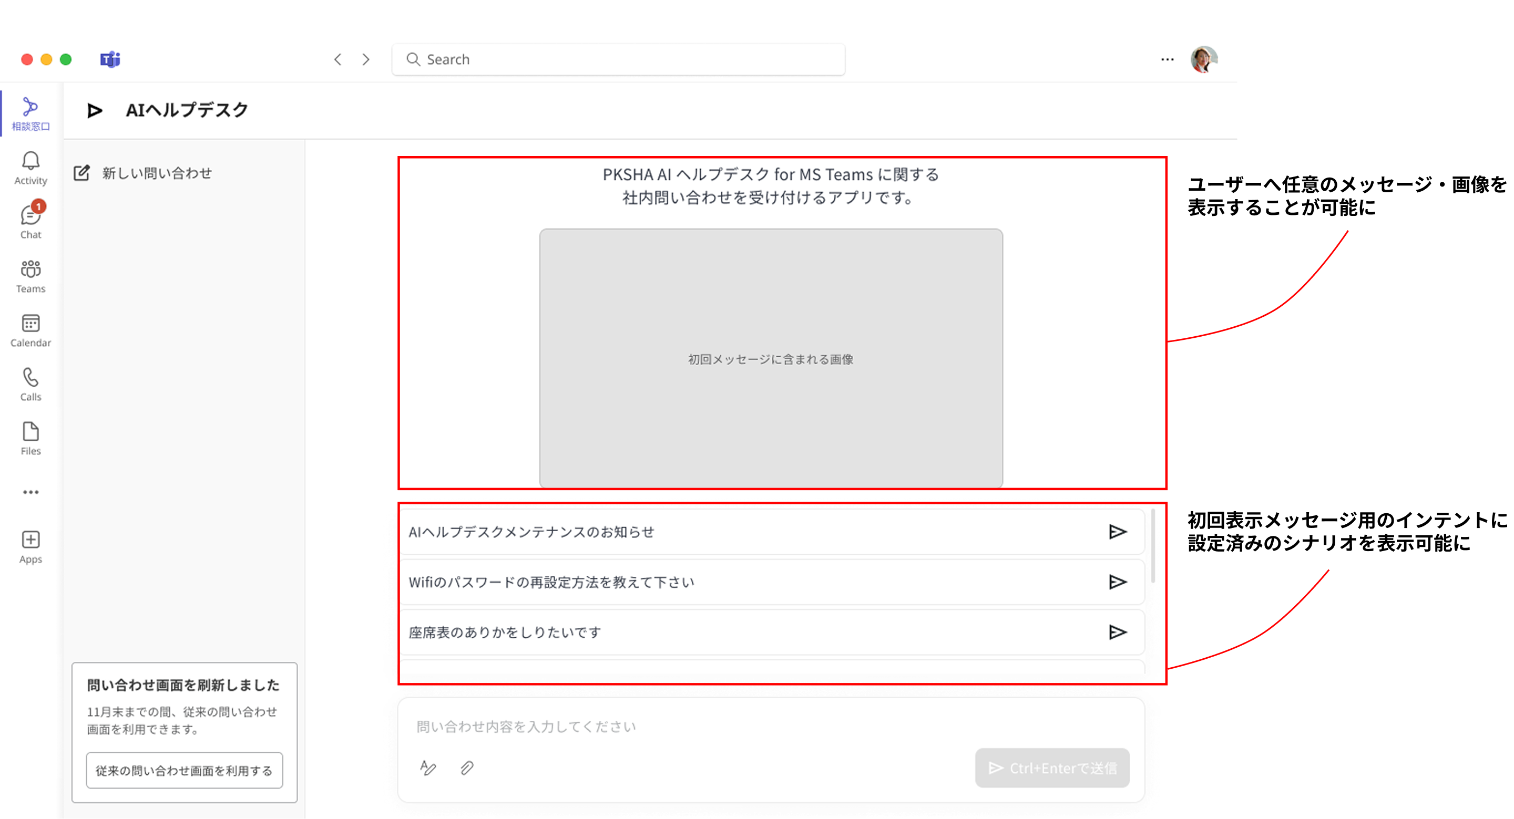Click the 初回メッセージに含まれる画像 placeholder
This screenshot has height=819, width=1514.
(771, 358)
